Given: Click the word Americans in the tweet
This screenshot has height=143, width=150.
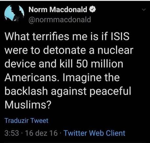Looking at the screenshot, I should 31,77.
